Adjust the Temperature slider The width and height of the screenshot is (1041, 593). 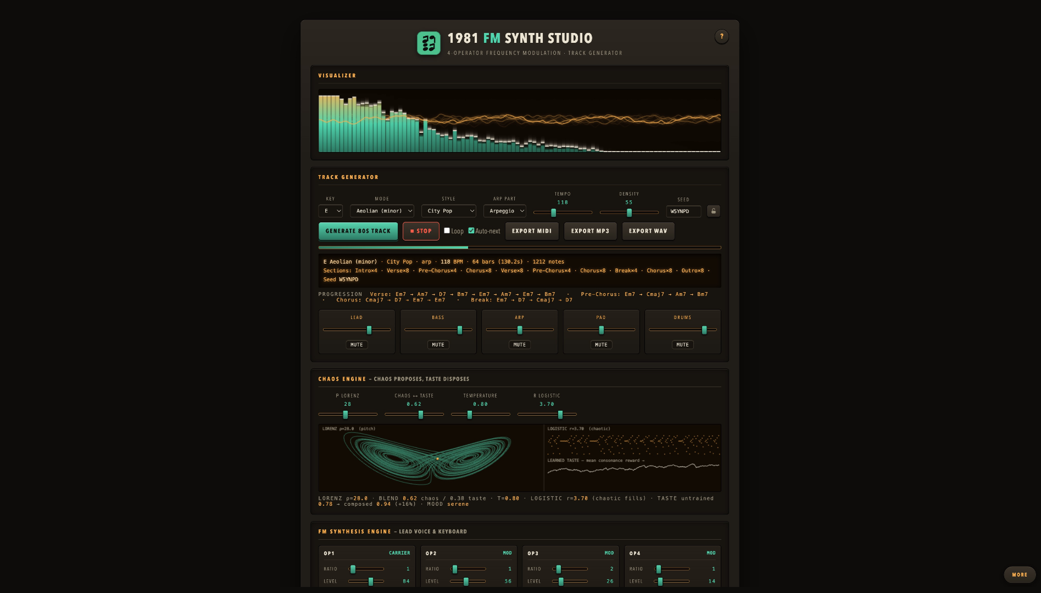pos(481,415)
